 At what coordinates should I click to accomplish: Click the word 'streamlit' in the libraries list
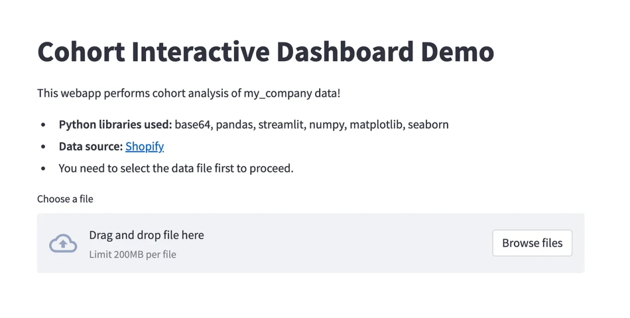[281, 125]
